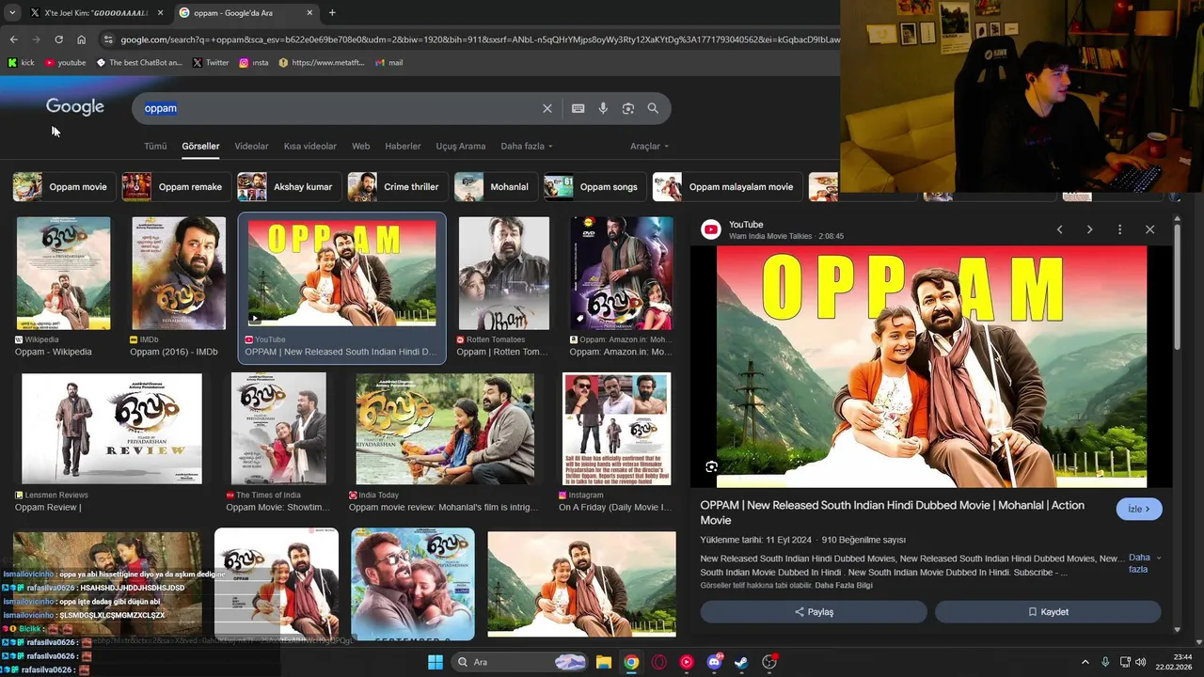Open File Explorer from the taskbar

[603, 662]
